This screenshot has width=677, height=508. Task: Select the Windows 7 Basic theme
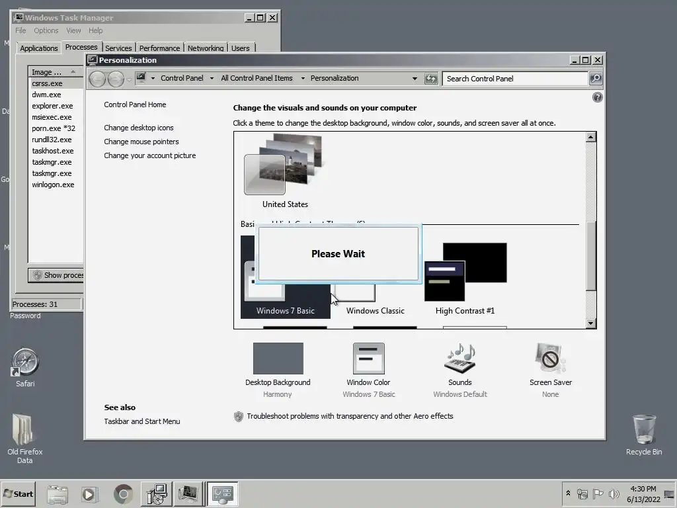point(286,277)
